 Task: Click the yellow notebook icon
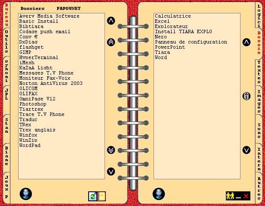(102, 197)
